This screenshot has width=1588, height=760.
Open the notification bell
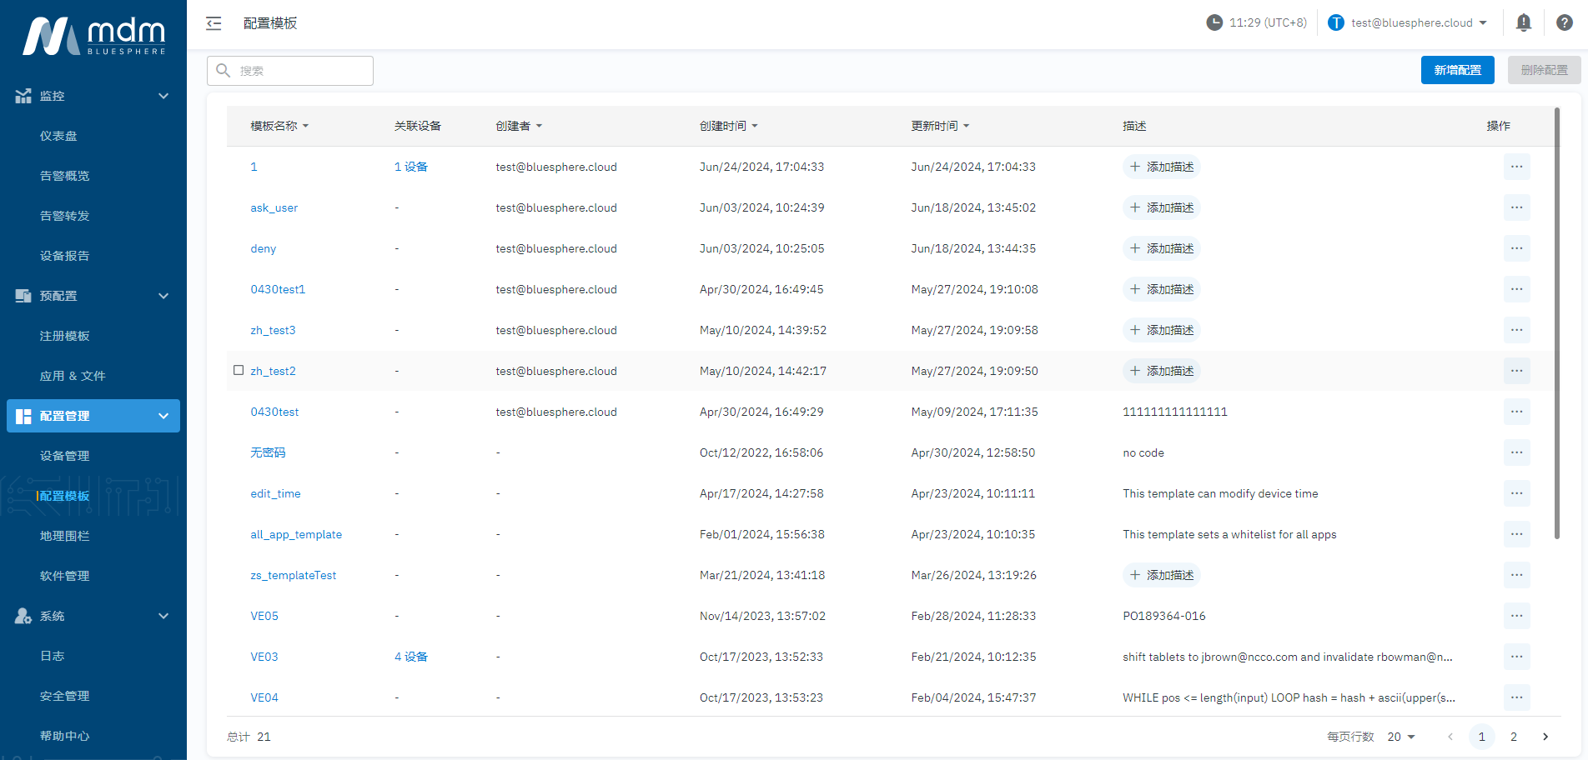coord(1523,22)
